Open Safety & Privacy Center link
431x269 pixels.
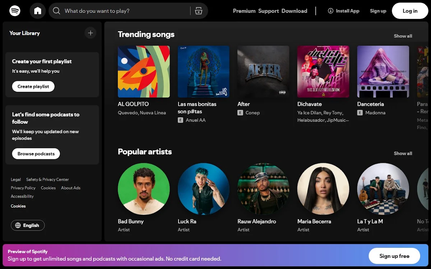coord(47,179)
